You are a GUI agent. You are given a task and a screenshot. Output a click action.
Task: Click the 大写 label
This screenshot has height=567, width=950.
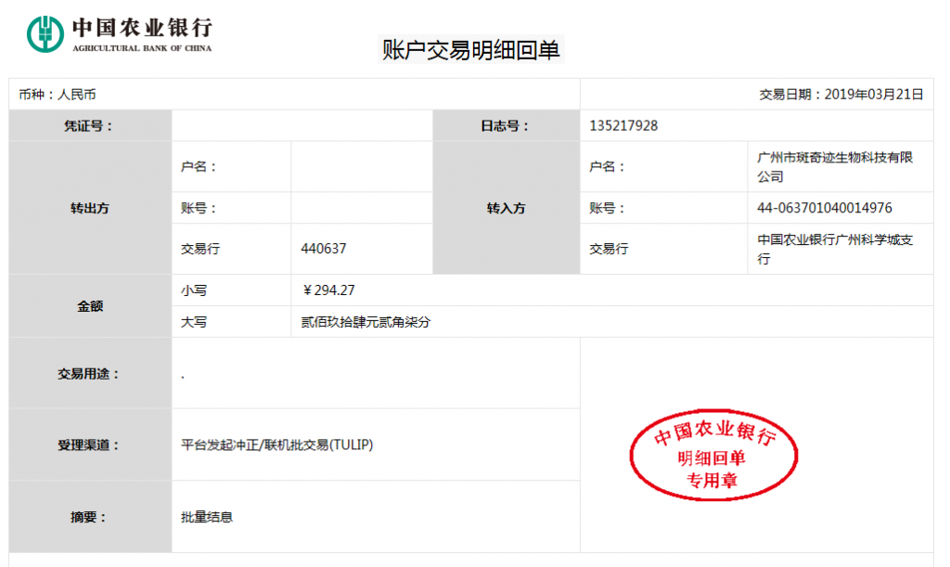[194, 322]
